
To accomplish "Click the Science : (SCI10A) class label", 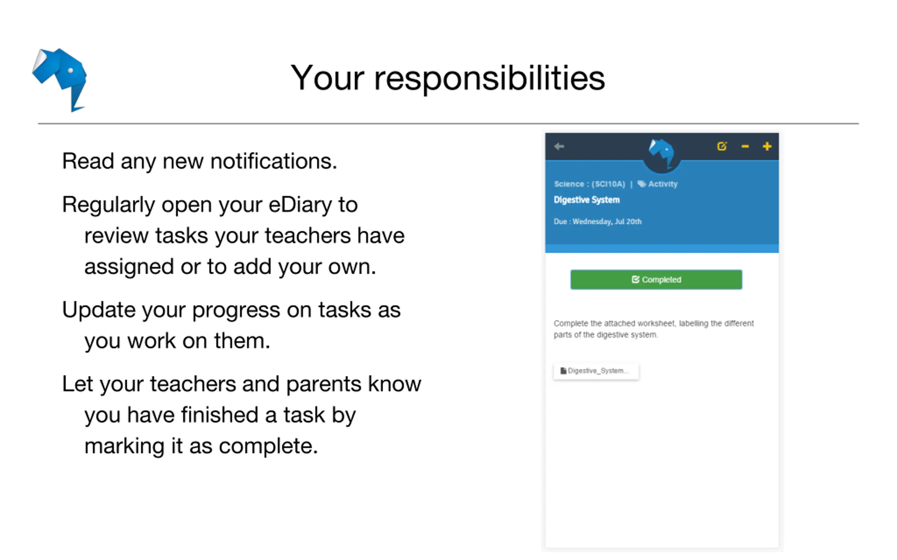I will 589,184.
